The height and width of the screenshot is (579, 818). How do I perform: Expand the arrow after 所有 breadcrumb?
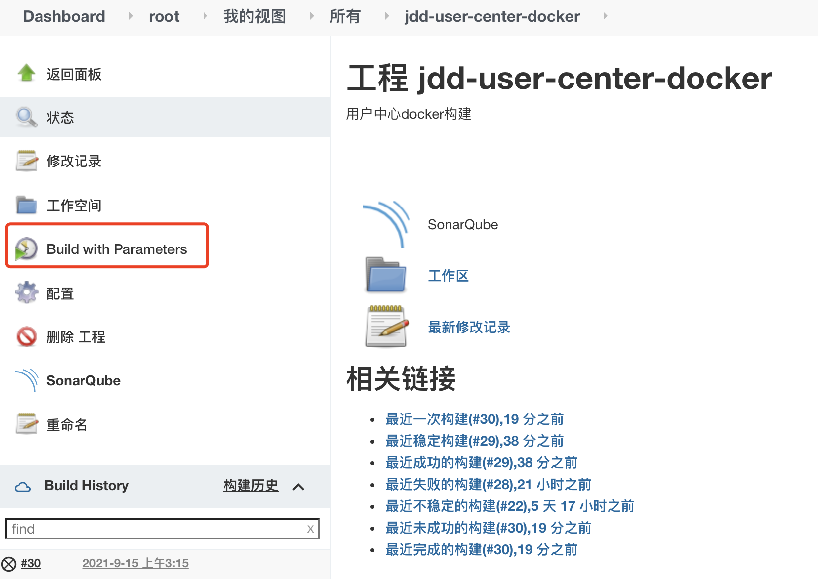tap(387, 16)
